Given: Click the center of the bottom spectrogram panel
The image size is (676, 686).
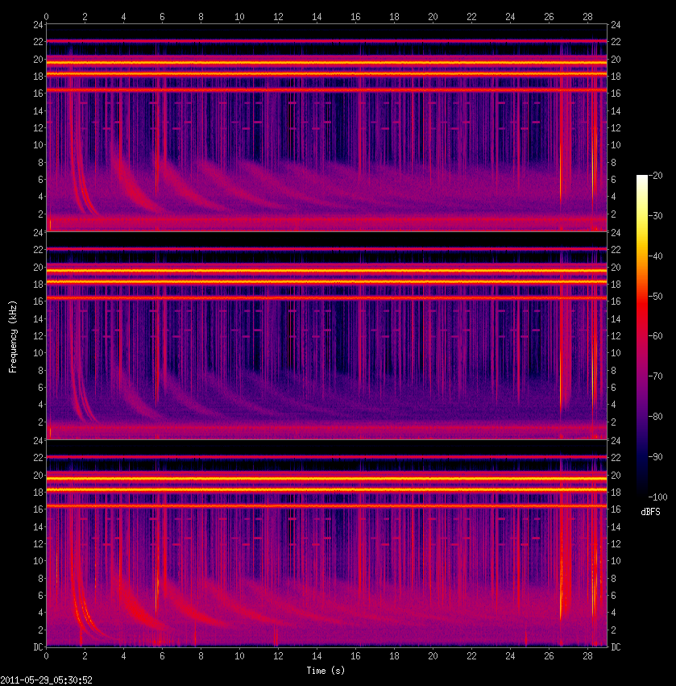Looking at the screenshot, I should [x=326, y=543].
